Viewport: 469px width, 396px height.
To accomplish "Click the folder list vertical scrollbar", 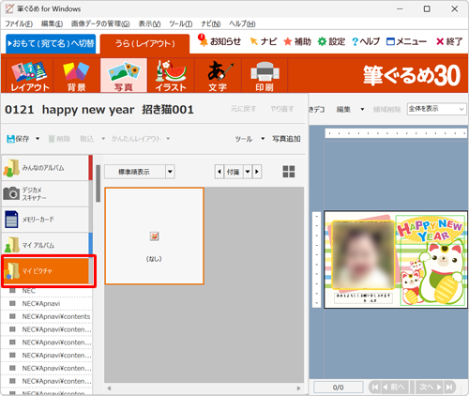I will pos(98,183).
